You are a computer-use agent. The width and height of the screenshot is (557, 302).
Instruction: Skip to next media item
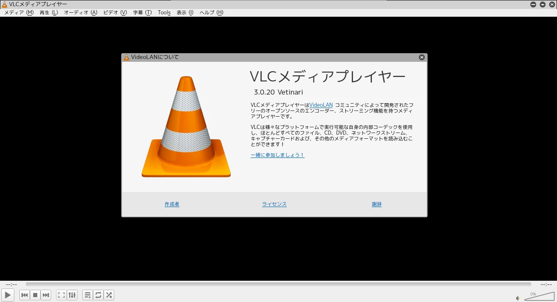(46, 295)
